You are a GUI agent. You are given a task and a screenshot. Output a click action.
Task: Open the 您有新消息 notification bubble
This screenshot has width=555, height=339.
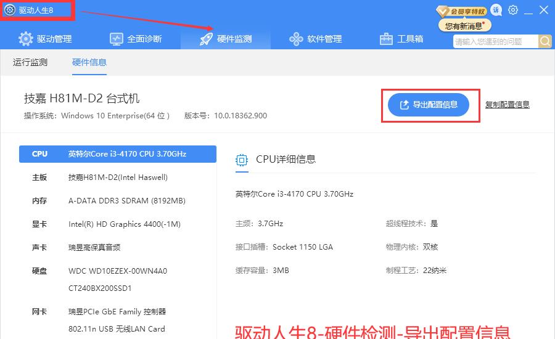click(x=464, y=26)
